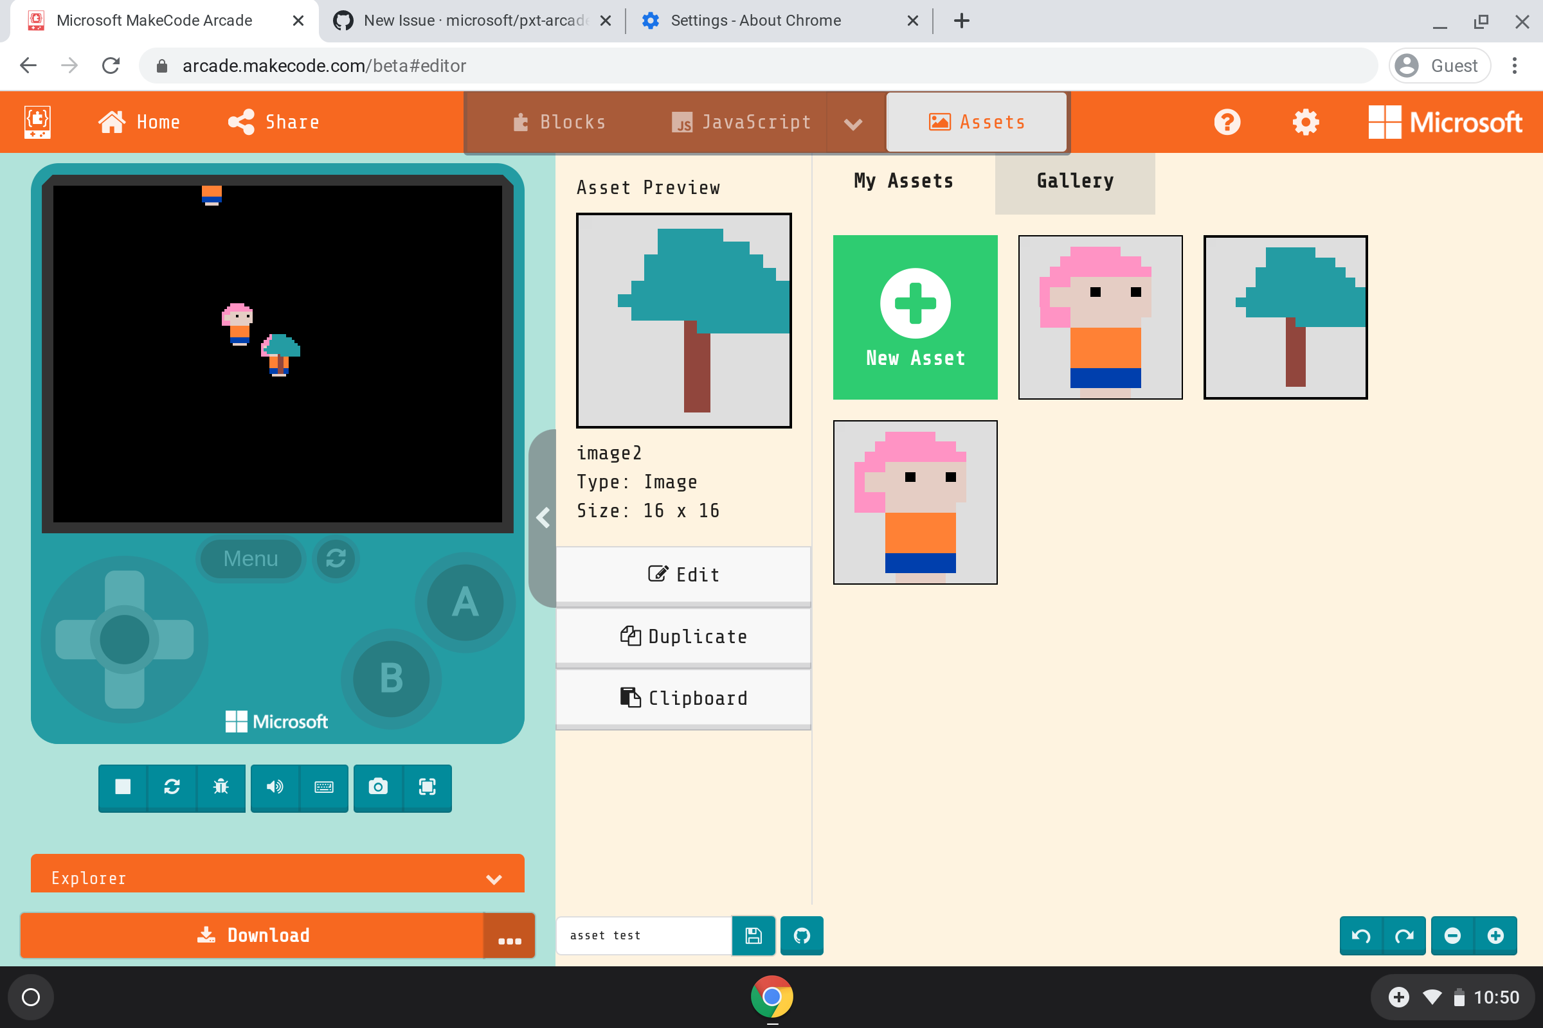Duplicate the image2 asset
The image size is (1543, 1028).
(683, 636)
